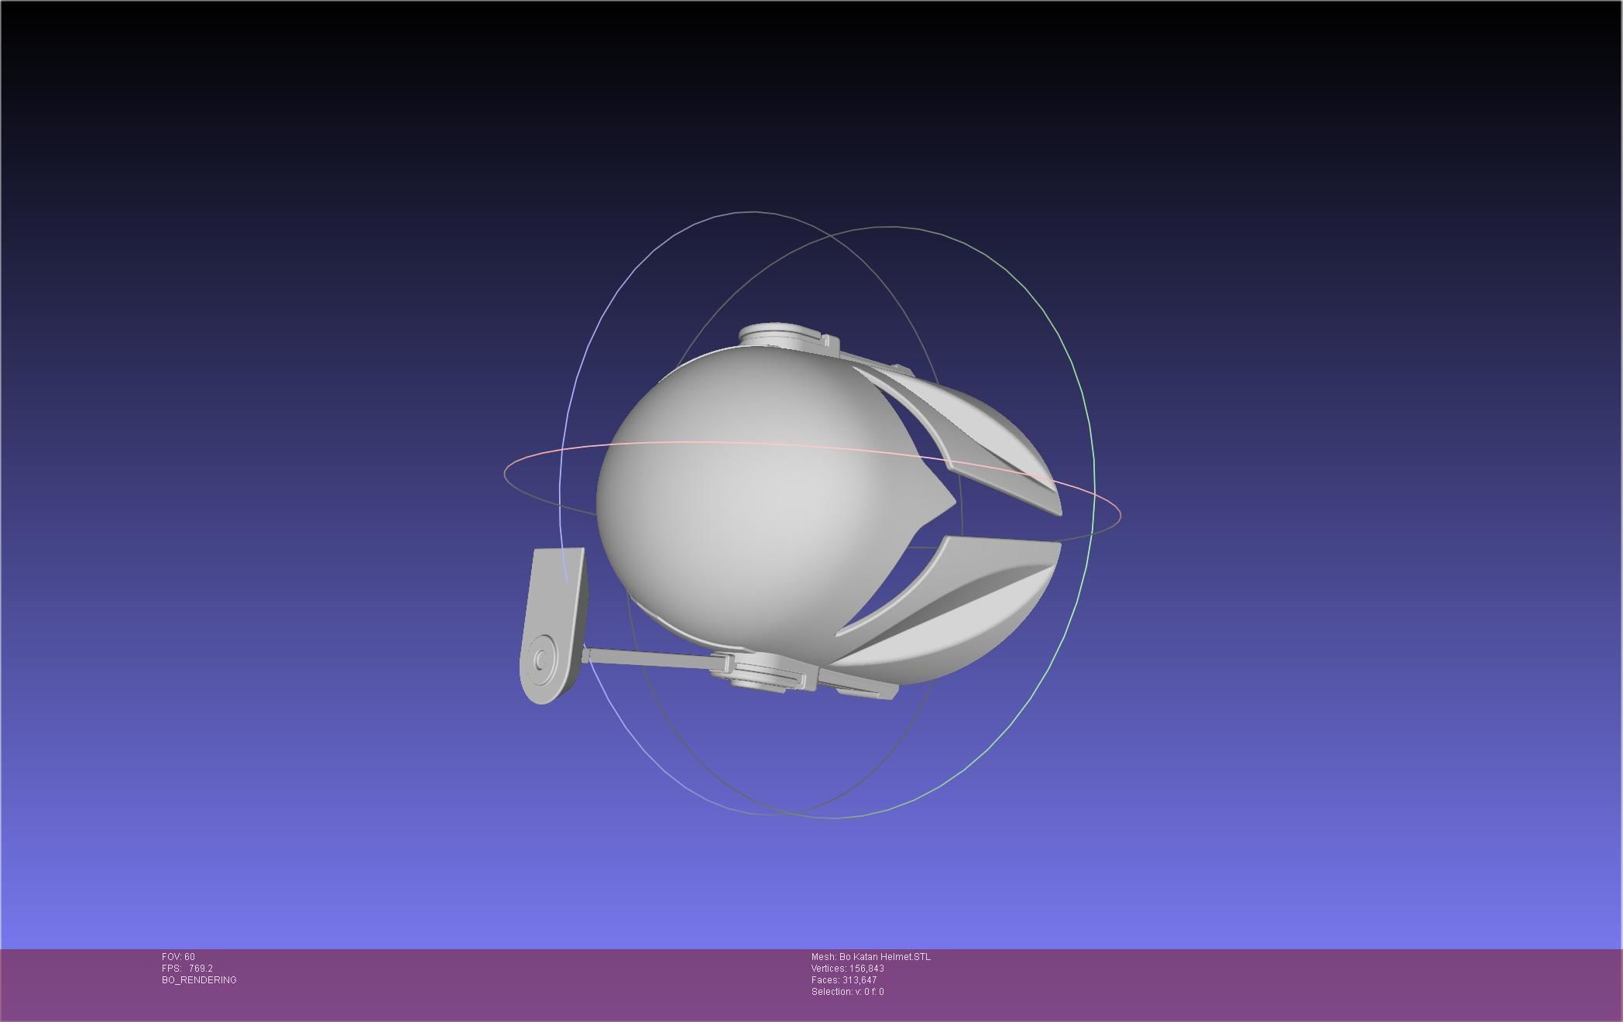Screen dimensions: 1623x1022
Task: Click the 'Selection: v: 0 f: 0' text
Action: click(x=847, y=992)
